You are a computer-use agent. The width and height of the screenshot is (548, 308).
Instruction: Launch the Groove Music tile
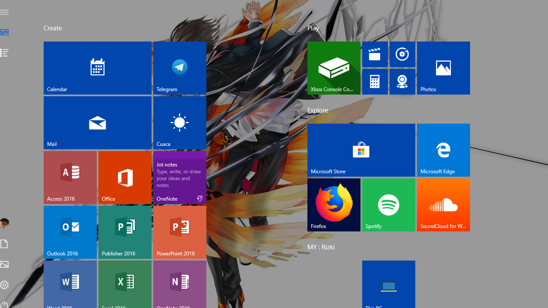pyautogui.click(x=402, y=54)
